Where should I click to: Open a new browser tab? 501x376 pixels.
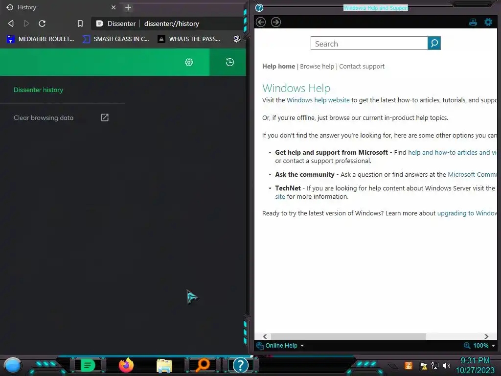click(x=128, y=7)
